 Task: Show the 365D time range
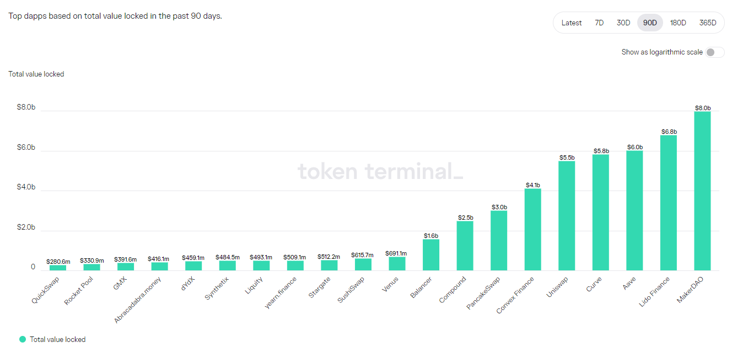[708, 23]
